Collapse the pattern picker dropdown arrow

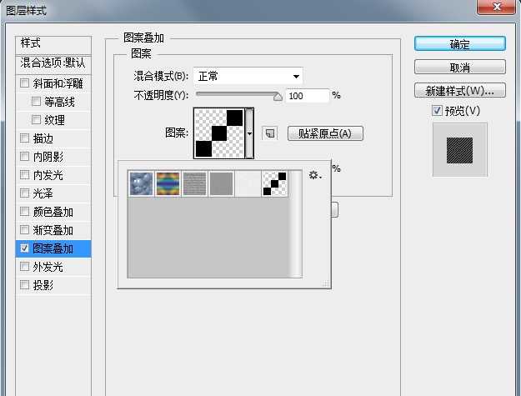pyautogui.click(x=249, y=133)
